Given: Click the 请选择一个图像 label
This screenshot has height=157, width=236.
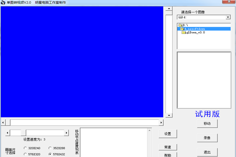Looking at the screenshot, I should tap(193, 12).
